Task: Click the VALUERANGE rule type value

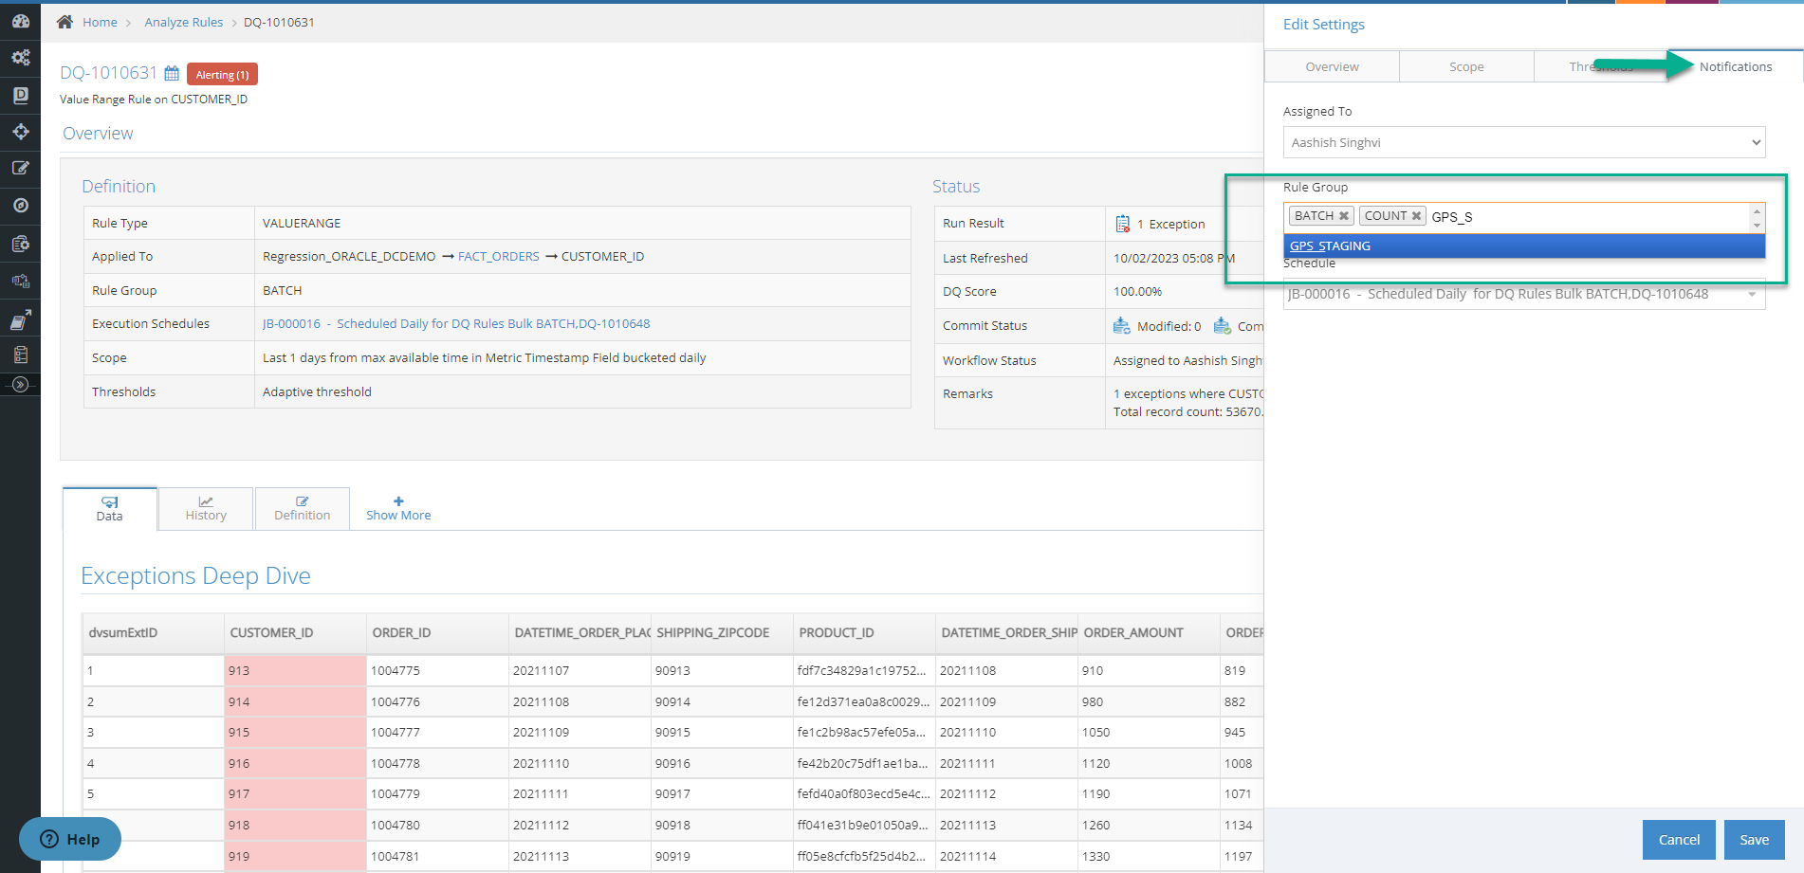Action: 302,223
